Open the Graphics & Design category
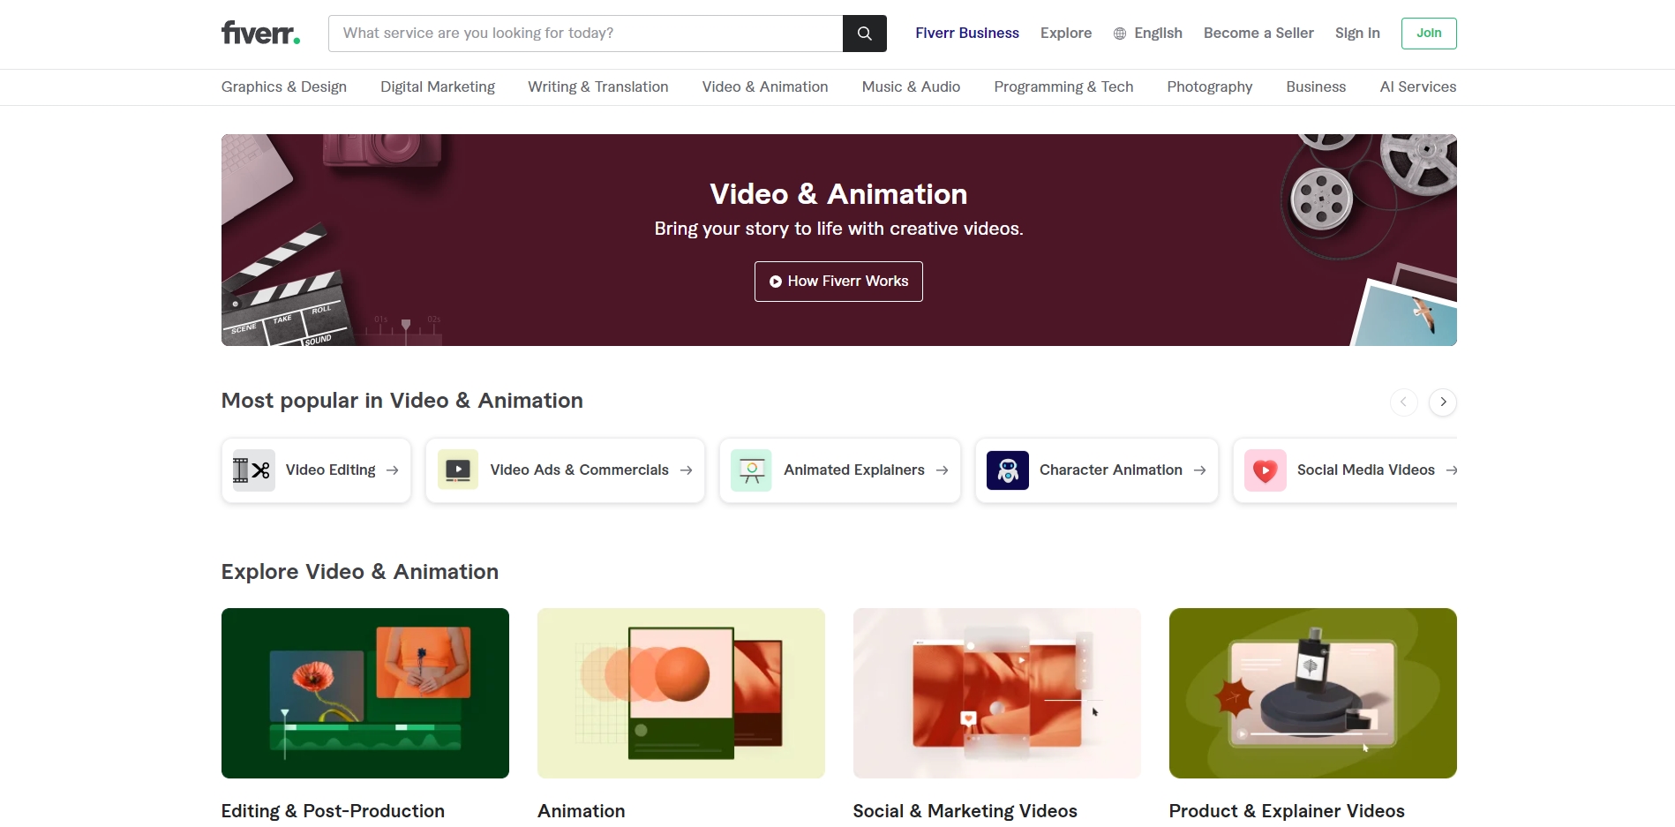Image resolution: width=1675 pixels, height=827 pixels. click(x=284, y=86)
